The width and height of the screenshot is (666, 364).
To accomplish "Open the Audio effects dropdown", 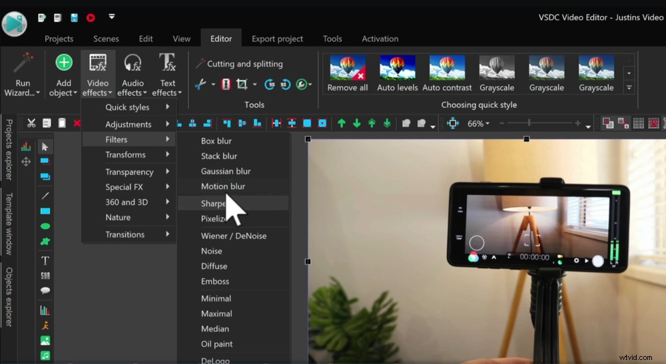I will pyautogui.click(x=133, y=75).
